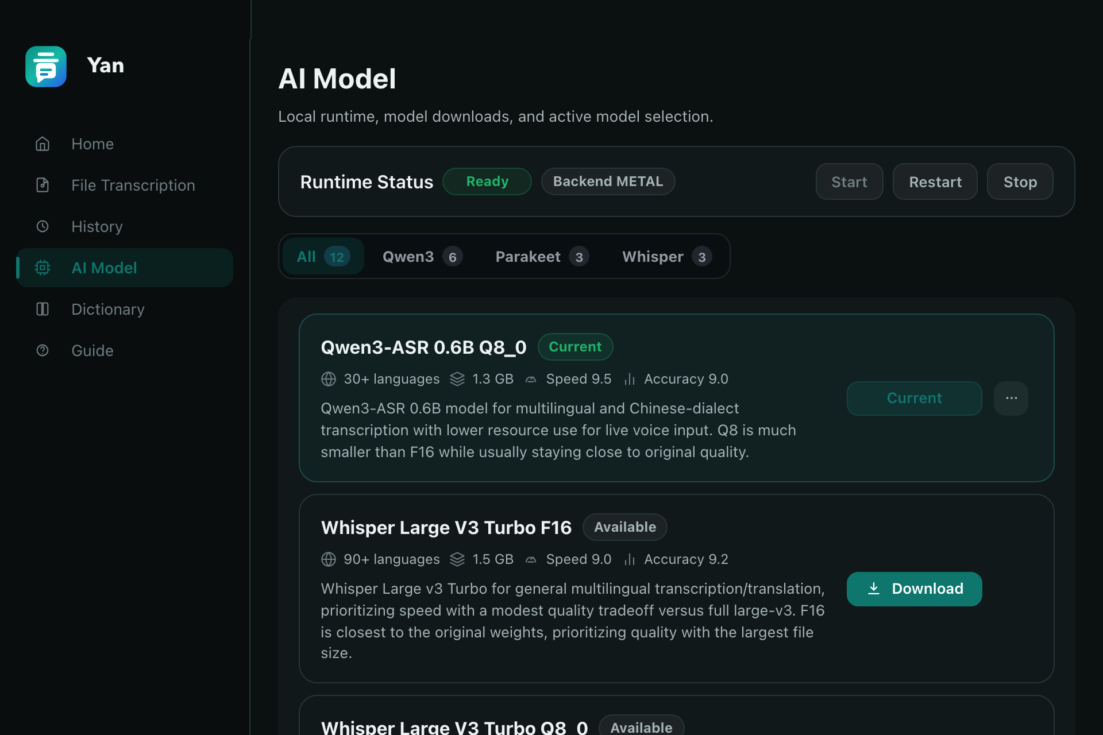This screenshot has height=735, width=1103.
Task: Click the Guide question mark icon
Action: [x=43, y=350]
